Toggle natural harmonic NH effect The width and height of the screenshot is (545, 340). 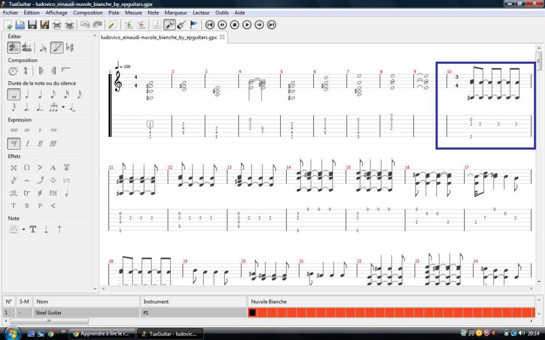click(66, 167)
